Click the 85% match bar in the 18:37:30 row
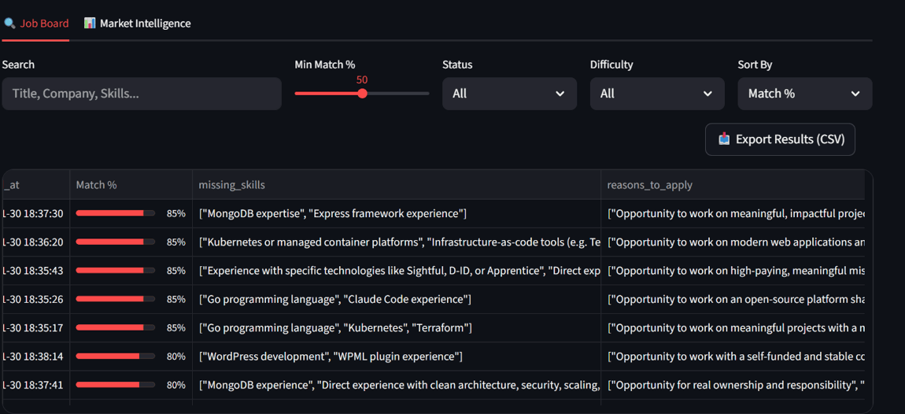The image size is (905, 414). pos(116,213)
